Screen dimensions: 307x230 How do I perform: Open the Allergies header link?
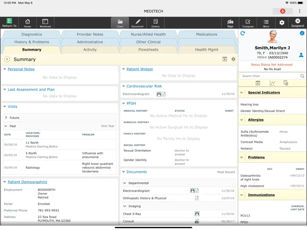(x=256, y=120)
